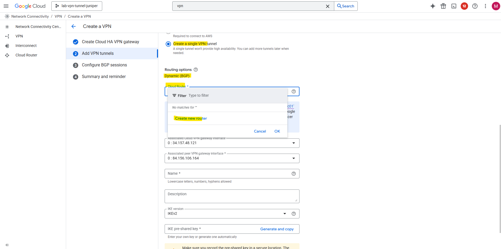Open the free trial gift icon
The height and width of the screenshot is (249, 501).
click(x=443, y=6)
